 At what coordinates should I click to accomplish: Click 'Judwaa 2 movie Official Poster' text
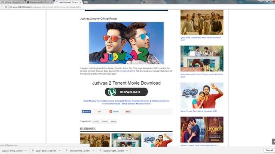tap(98, 18)
